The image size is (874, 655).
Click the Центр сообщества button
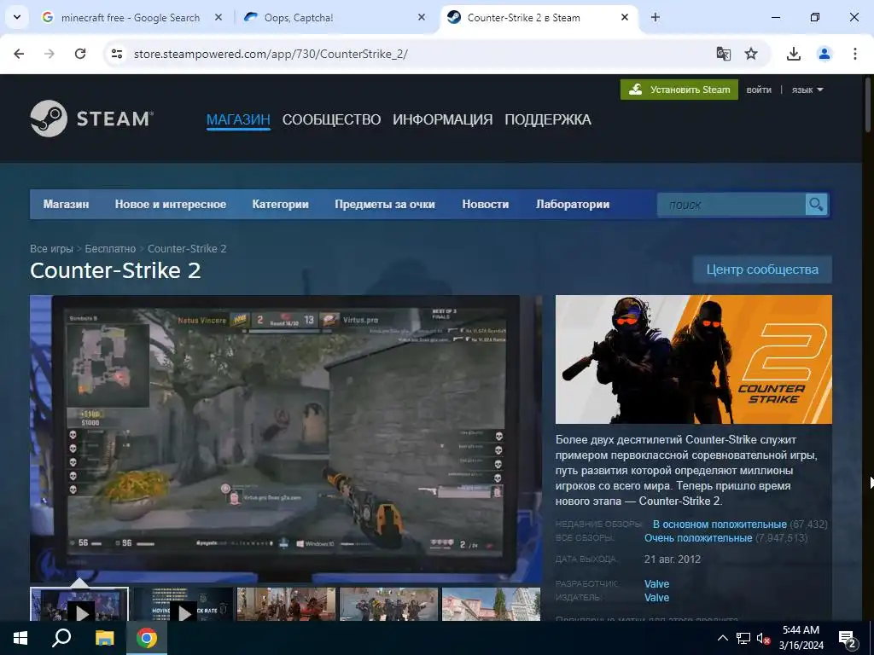pyautogui.click(x=762, y=270)
